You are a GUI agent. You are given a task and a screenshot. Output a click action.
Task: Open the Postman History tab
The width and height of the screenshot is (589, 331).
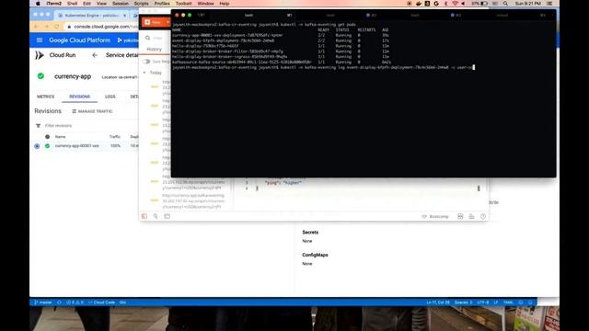pyautogui.click(x=154, y=50)
